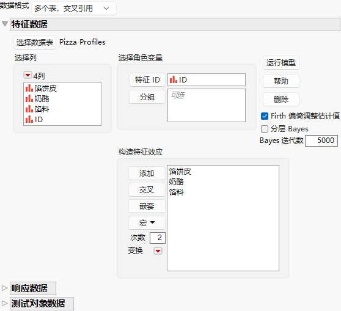The width and height of the screenshot is (341, 311).
Task: Click the 删除 button
Action: (280, 100)
